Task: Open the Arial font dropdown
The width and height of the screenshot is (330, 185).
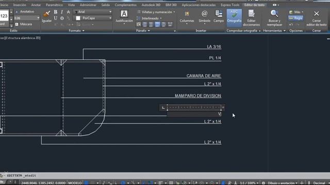Action: (x=110, y=12)
